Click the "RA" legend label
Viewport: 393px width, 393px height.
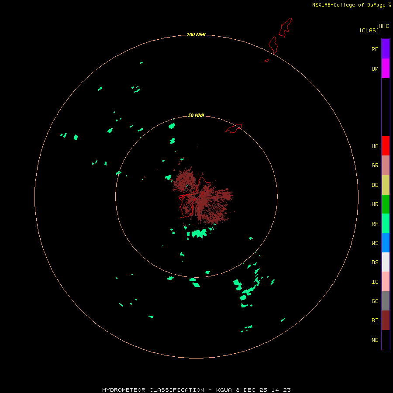375,224
